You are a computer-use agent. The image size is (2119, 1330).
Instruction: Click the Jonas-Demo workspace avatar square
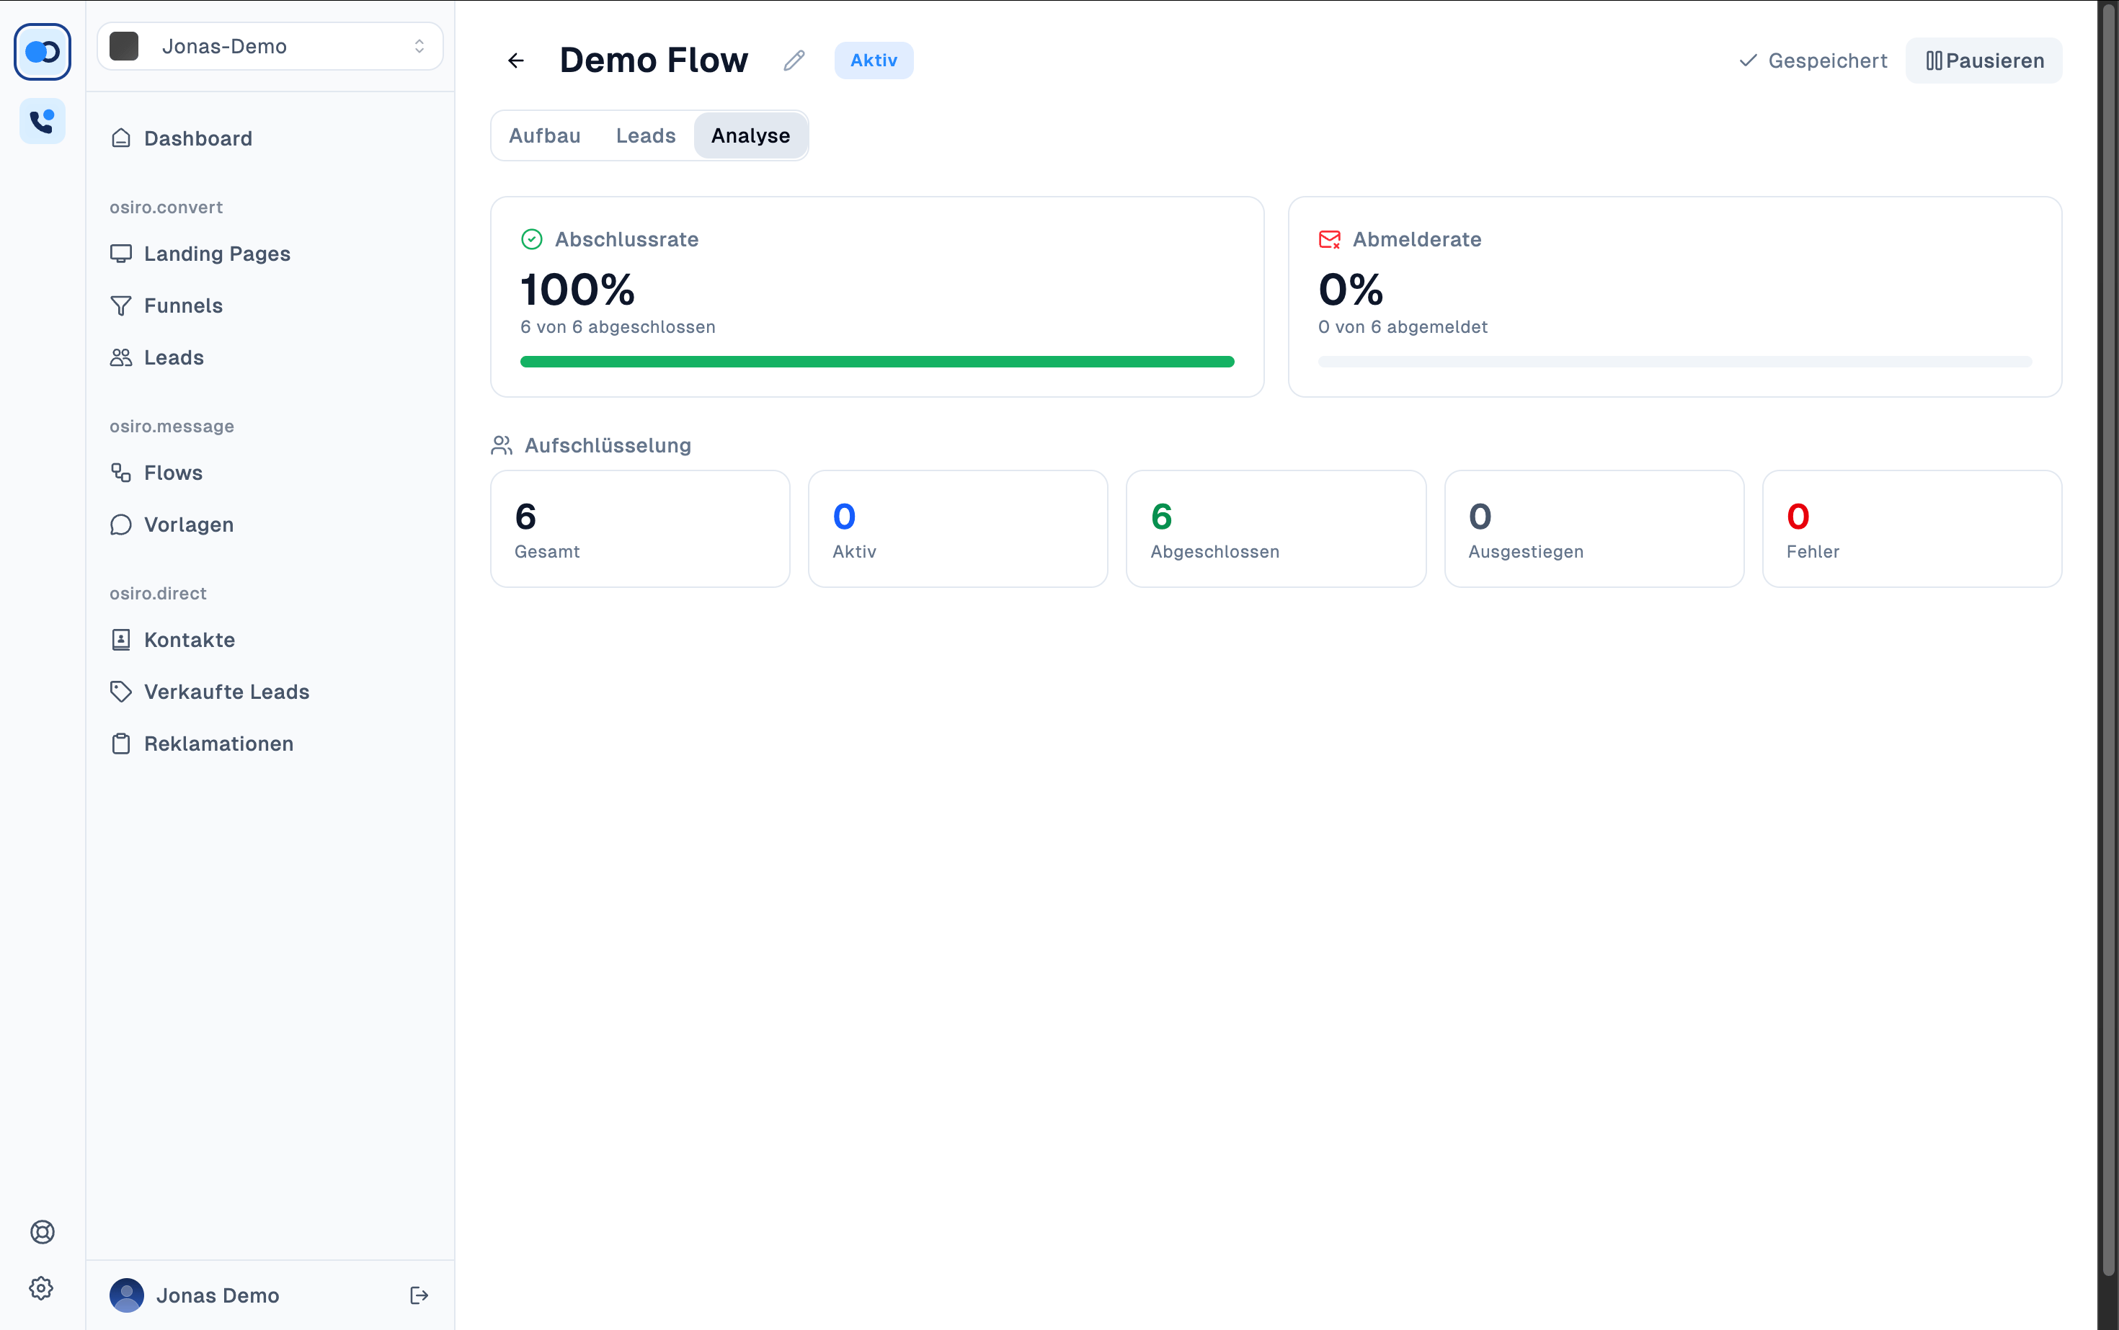point(124,45)
